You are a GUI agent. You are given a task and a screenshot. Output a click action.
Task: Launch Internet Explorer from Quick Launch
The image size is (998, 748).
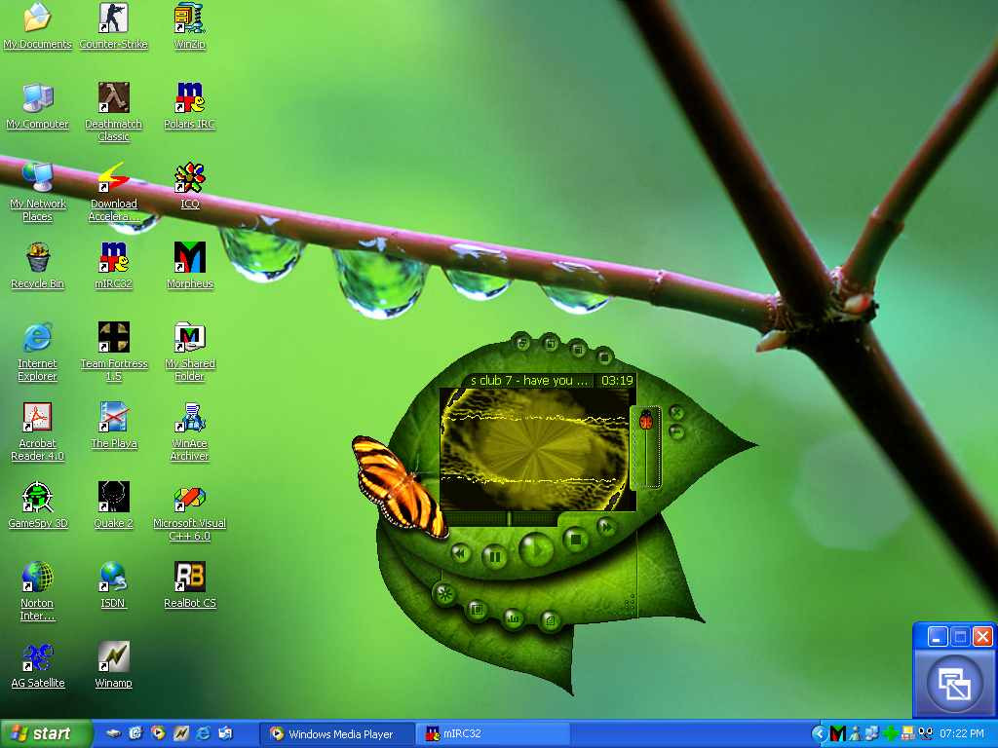click(x=203, y=733)
